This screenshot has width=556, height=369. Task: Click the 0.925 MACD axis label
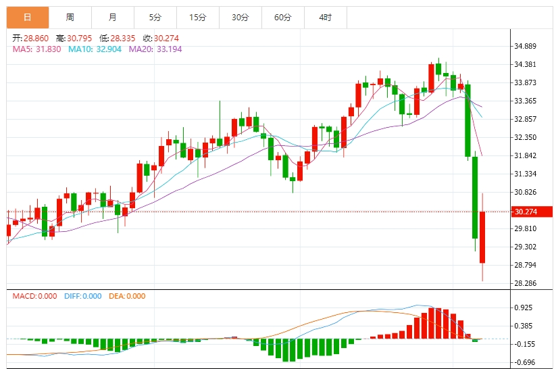point(524,307)
